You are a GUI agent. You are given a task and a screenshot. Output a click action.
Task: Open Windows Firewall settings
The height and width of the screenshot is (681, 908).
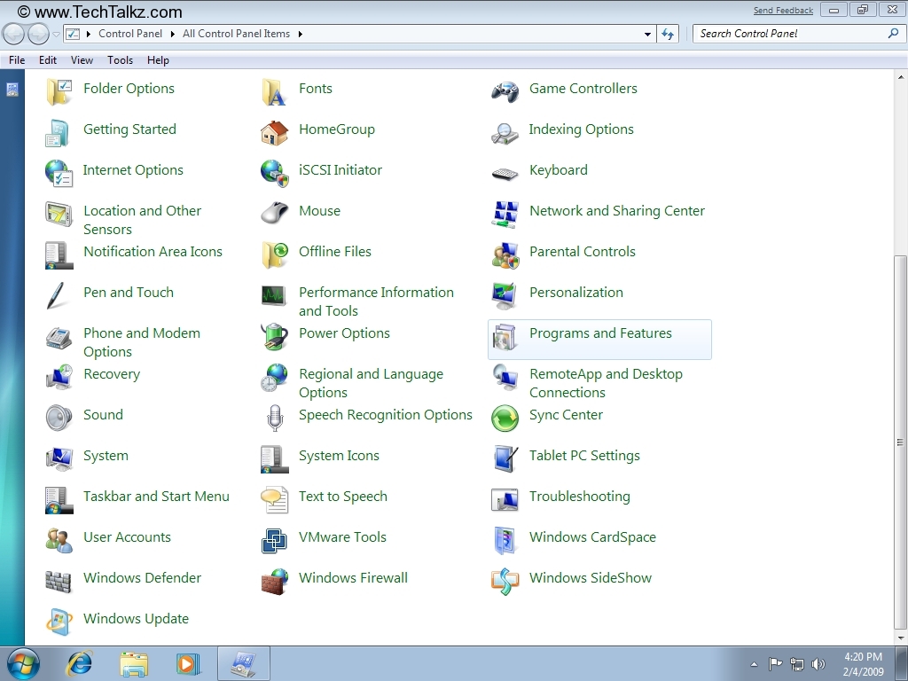pos(353,578)
